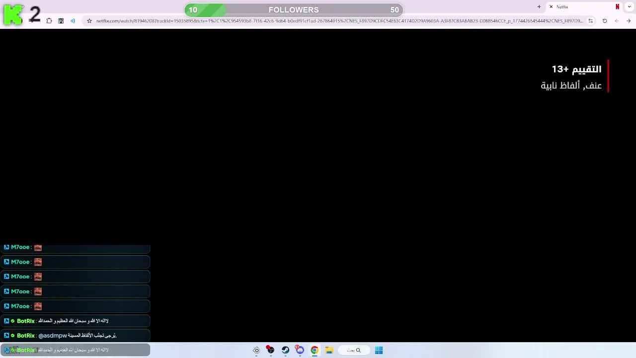Image resolution: width=636 pixels, height=358 pixels.
Task: Open File Explorer from taskbar
Action: (329, 351)
